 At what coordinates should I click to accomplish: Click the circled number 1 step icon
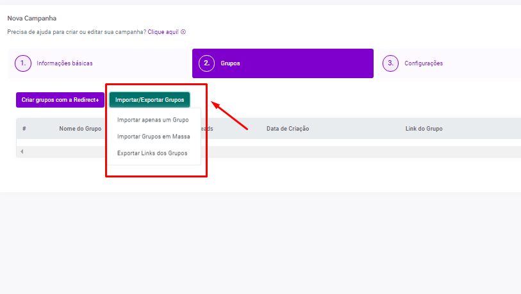24,63
